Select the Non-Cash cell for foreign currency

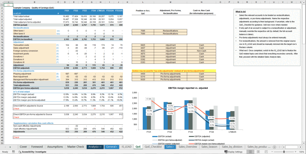[x=201, y=51]
